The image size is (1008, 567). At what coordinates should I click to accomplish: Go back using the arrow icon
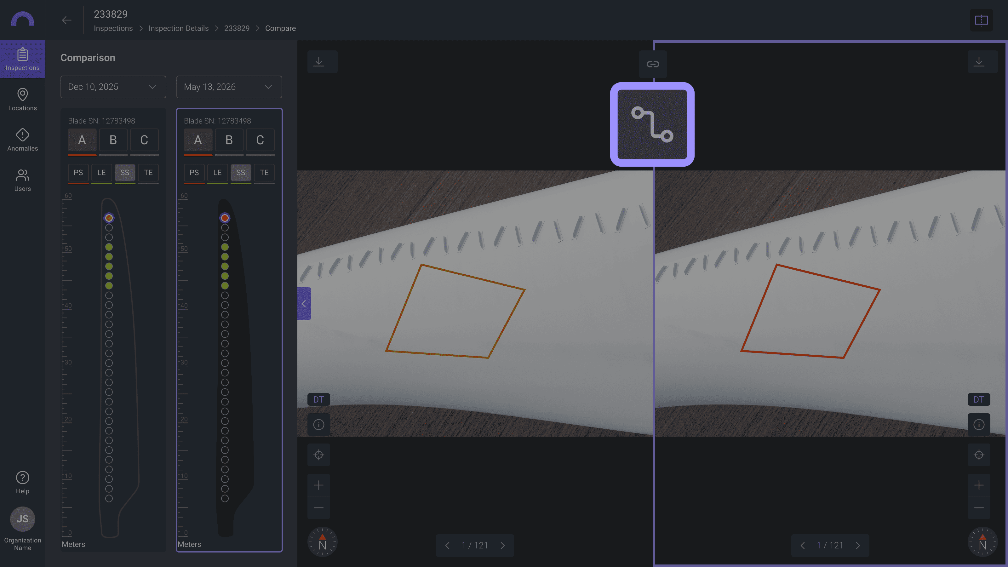66,20
